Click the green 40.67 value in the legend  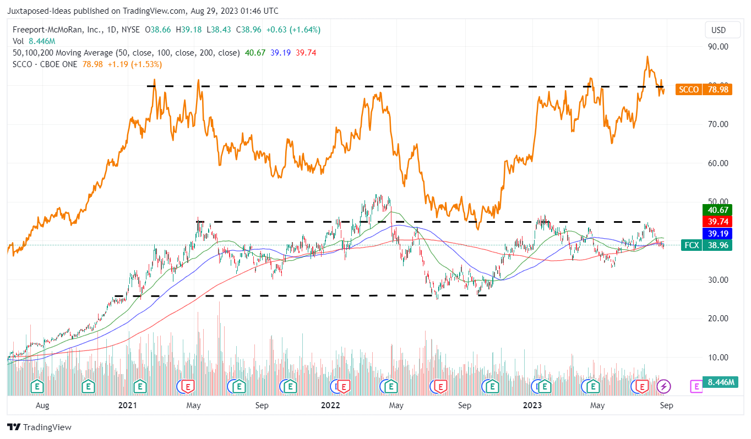(254, 53)
